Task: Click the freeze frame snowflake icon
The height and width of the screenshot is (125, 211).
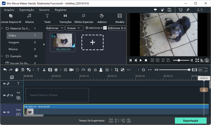Action: pos(56,70)
